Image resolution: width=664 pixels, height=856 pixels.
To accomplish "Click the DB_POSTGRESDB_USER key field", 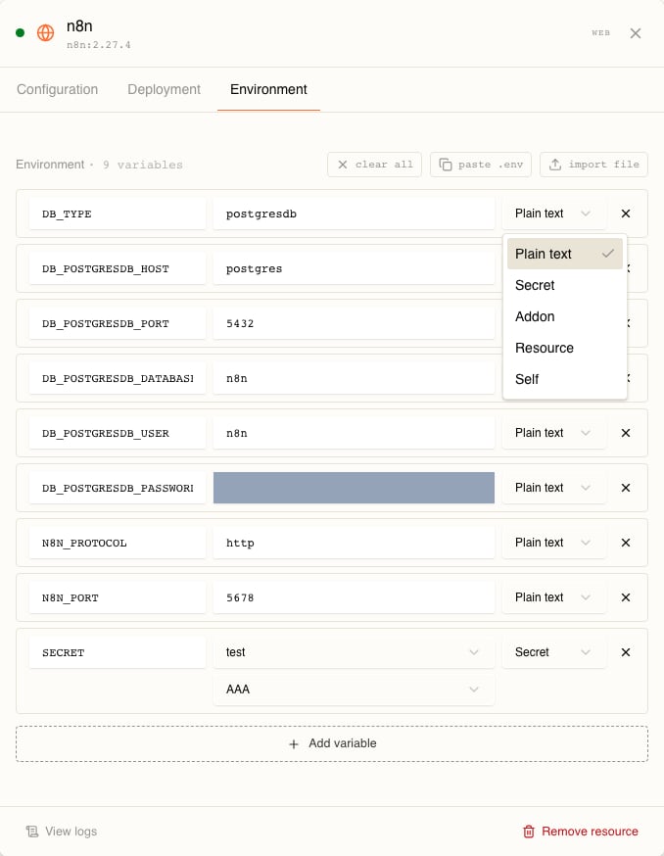I will click(118, 433).
